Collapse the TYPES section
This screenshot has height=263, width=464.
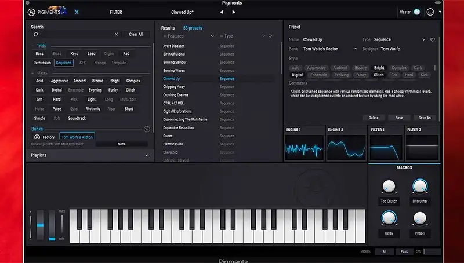[x=32, y=46]
